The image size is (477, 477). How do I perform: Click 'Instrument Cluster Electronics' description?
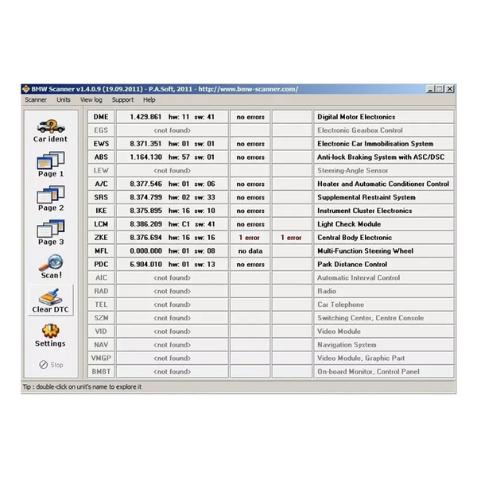(x=384, y=211)
